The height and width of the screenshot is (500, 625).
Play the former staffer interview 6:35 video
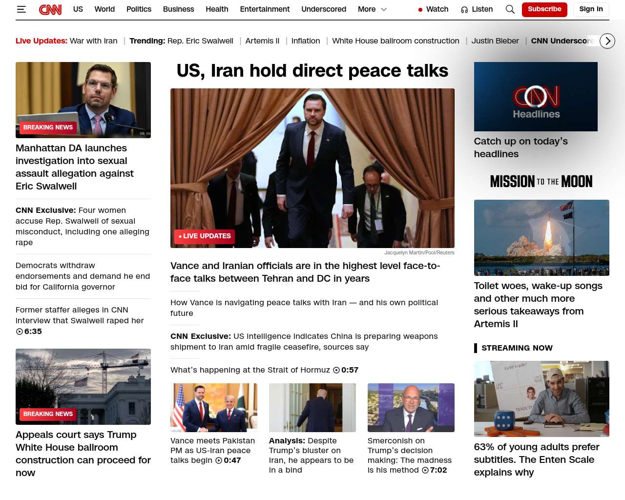pyautogui.click(x=20, y=332)
